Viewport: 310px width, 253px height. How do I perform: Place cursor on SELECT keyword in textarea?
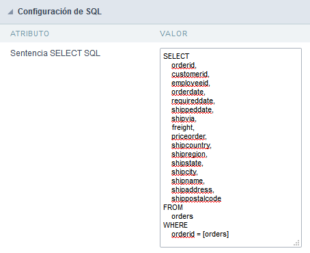(176, 56)
